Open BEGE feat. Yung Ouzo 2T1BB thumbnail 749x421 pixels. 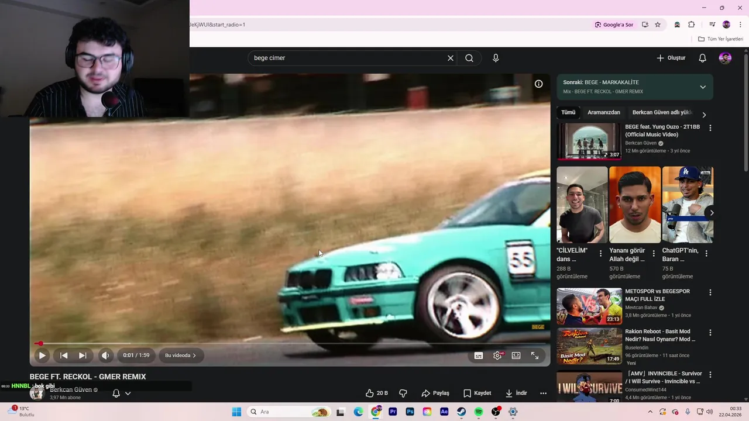pos(589,141)
